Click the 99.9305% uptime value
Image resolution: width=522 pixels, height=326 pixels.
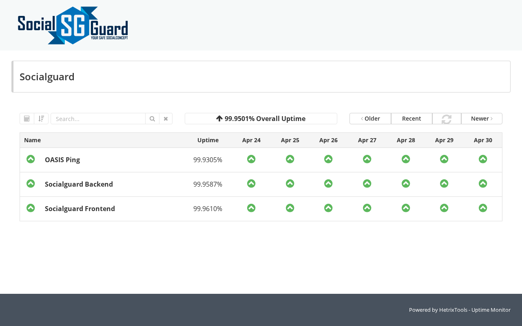coord(208,160)
